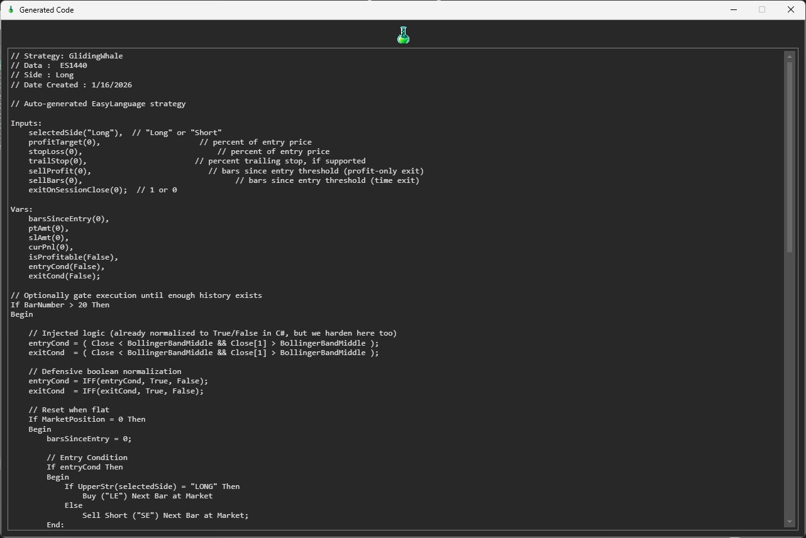The image size is (806, 538).
Task: Click the "Inputs:" keyword line
Action: pyautogui.click(x=26, y=123)
